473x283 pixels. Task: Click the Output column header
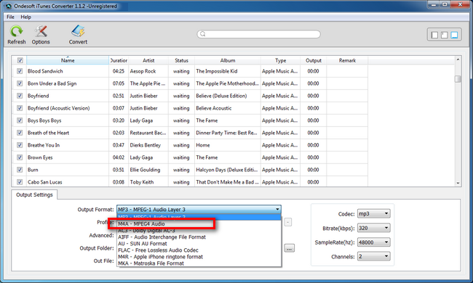click(x=314, y=60)
